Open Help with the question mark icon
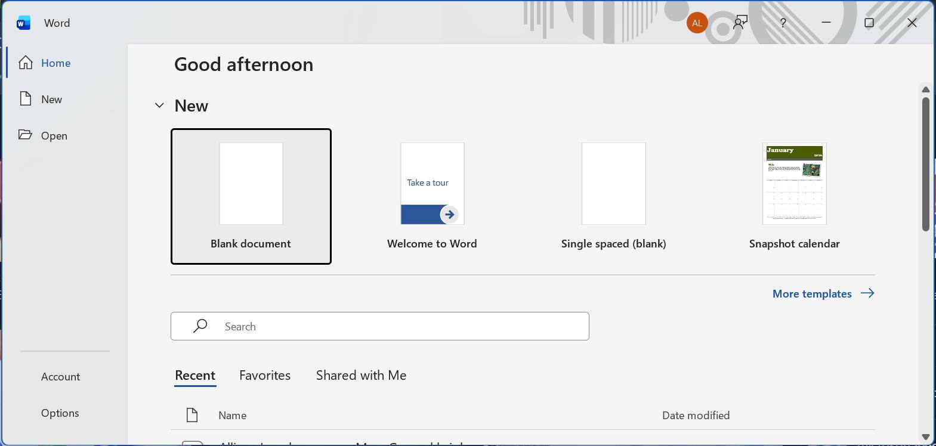936x446 pixels. [783, 23]
